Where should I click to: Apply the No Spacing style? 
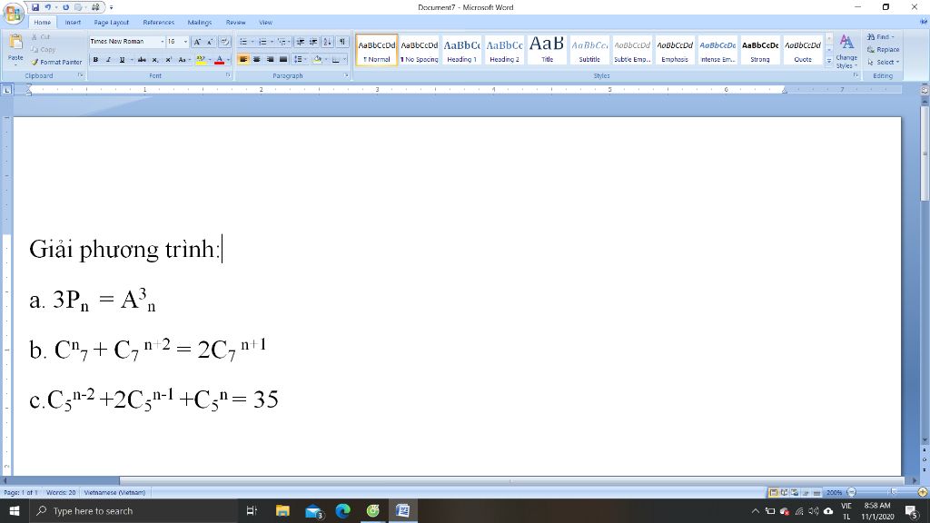coord(419,50)
